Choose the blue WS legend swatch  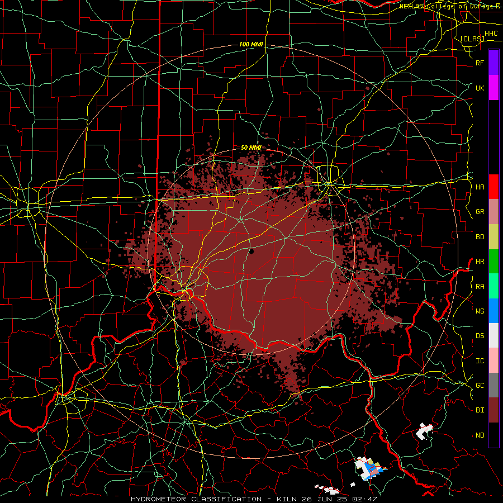(x=493, y=311)
